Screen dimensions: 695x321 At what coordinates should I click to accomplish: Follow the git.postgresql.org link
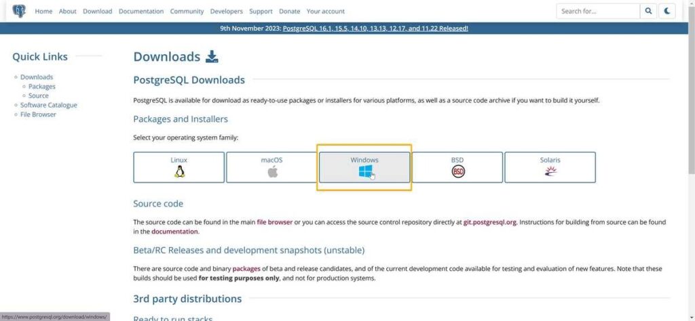point(490,222)
